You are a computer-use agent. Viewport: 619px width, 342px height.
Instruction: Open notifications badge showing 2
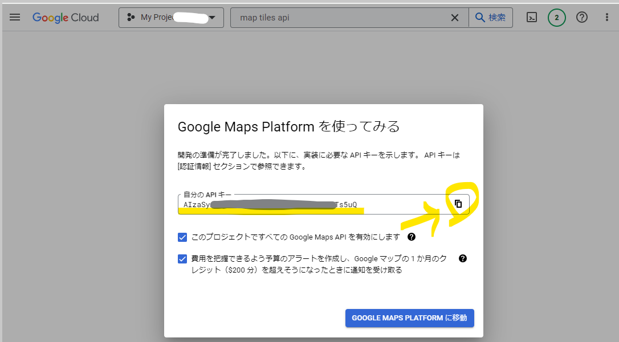point(557,17)
